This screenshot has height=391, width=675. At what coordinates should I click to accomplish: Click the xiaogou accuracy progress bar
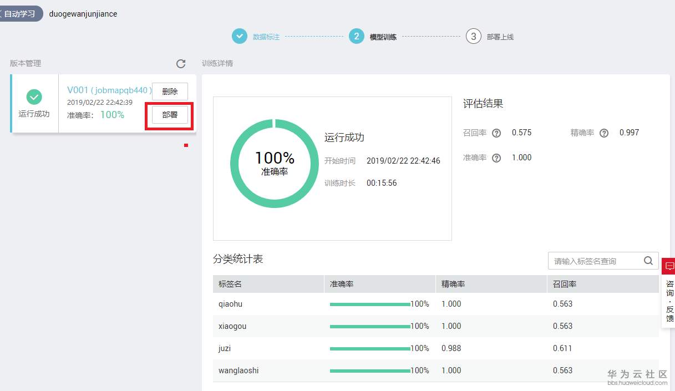point(370,327)
